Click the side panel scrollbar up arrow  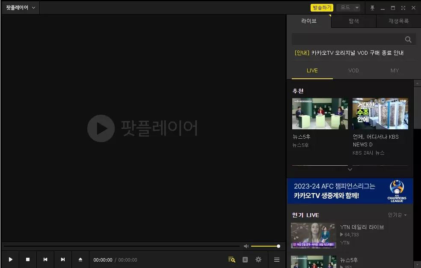[x=417, y=83]
